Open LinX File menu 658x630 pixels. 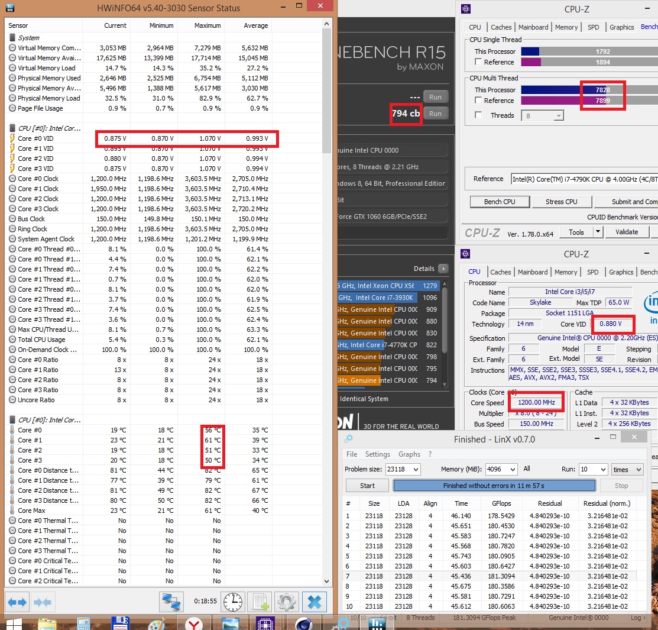352,454
